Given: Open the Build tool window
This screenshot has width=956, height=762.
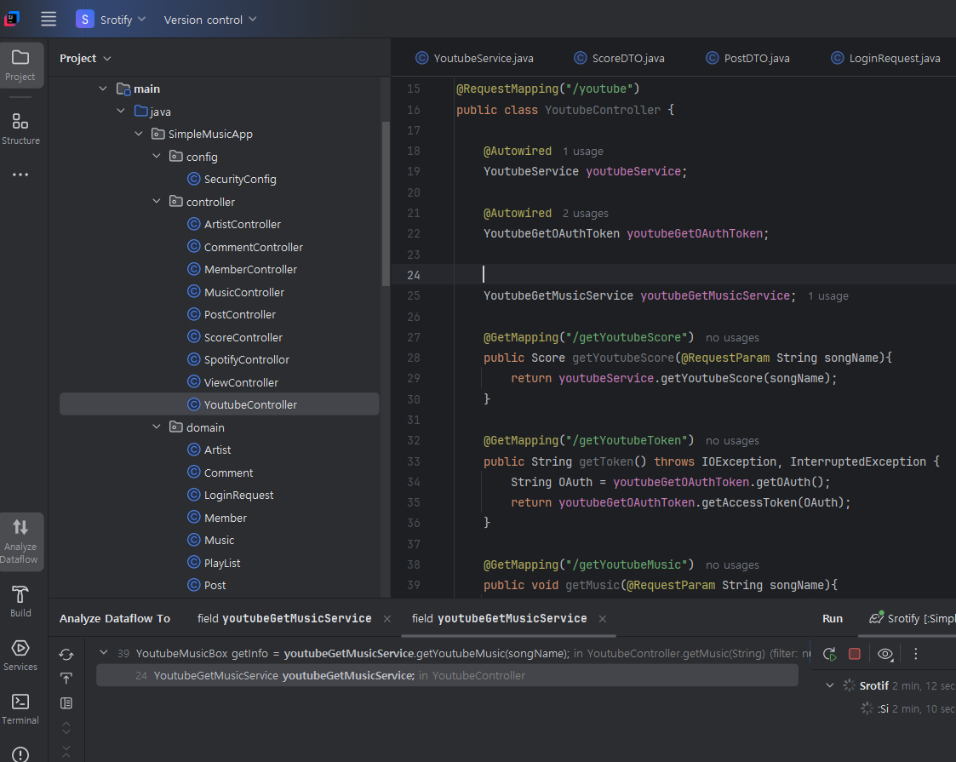Looking at the screenshot, I should (20, 601).
